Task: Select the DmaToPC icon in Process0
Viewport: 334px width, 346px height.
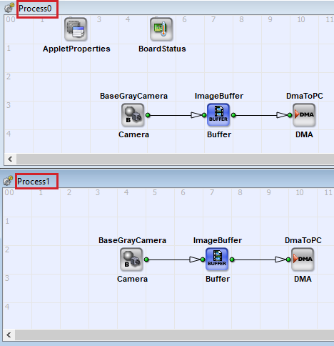Action: coord(304,115)
